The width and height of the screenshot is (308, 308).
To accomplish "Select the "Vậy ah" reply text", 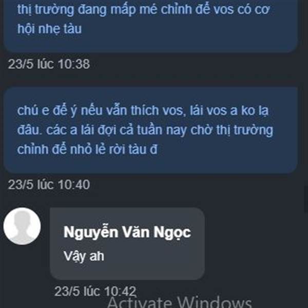I will 84,256.
